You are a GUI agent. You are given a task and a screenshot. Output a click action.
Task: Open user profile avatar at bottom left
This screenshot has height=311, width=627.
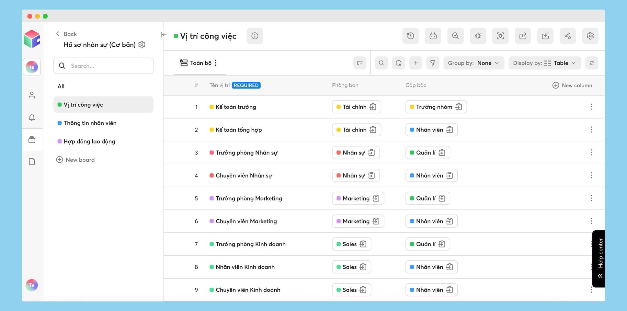pyautogui.click(x=32, y=285)
